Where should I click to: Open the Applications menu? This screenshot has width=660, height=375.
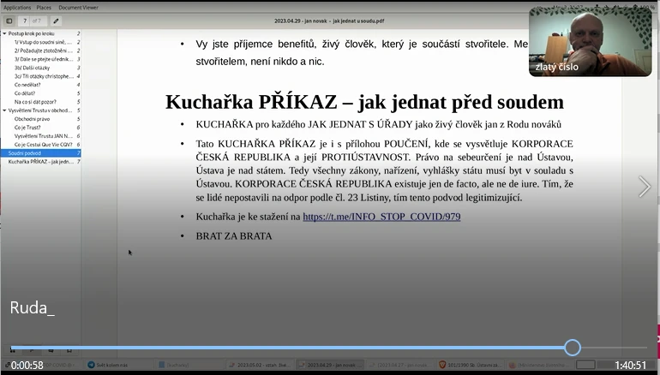point(17,7)
